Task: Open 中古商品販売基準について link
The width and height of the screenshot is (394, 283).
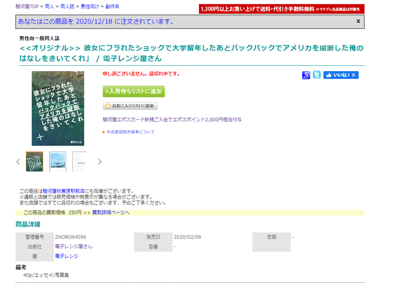Action: [x=131, y=132]
